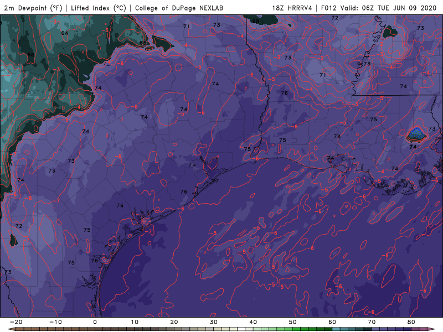Click the bold 74 below the blue bullseye
The width and height of the screenshot is (443, 332).
[x=413, y=147]
